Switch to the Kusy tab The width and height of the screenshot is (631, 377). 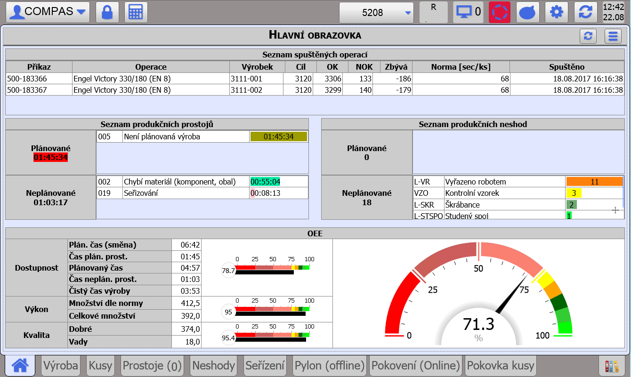100,365
